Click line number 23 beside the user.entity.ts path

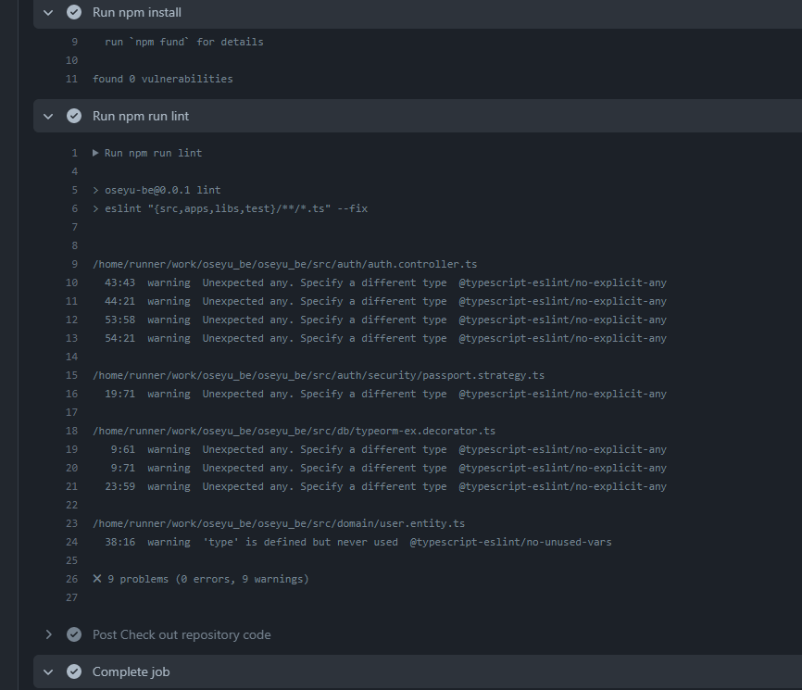pyautogui.click(x=71, y=523)
